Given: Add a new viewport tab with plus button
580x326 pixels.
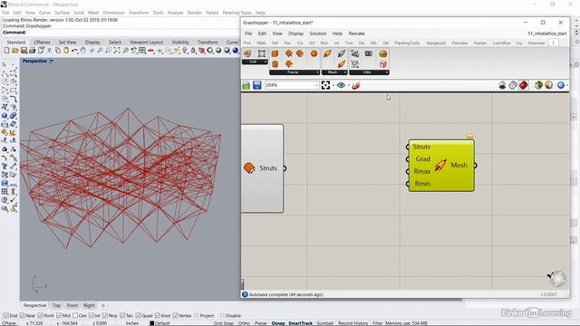Looking at the screenshot, I should (103, 306).
